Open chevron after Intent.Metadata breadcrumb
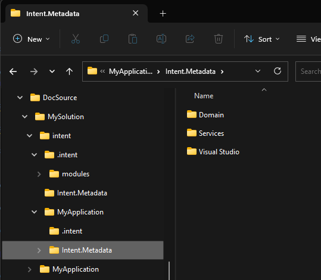 [222, 71]
